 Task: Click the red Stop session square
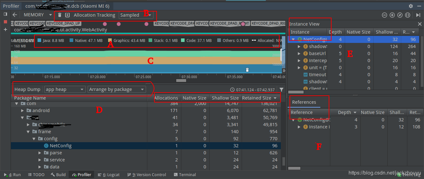click(x=5, y=22)
